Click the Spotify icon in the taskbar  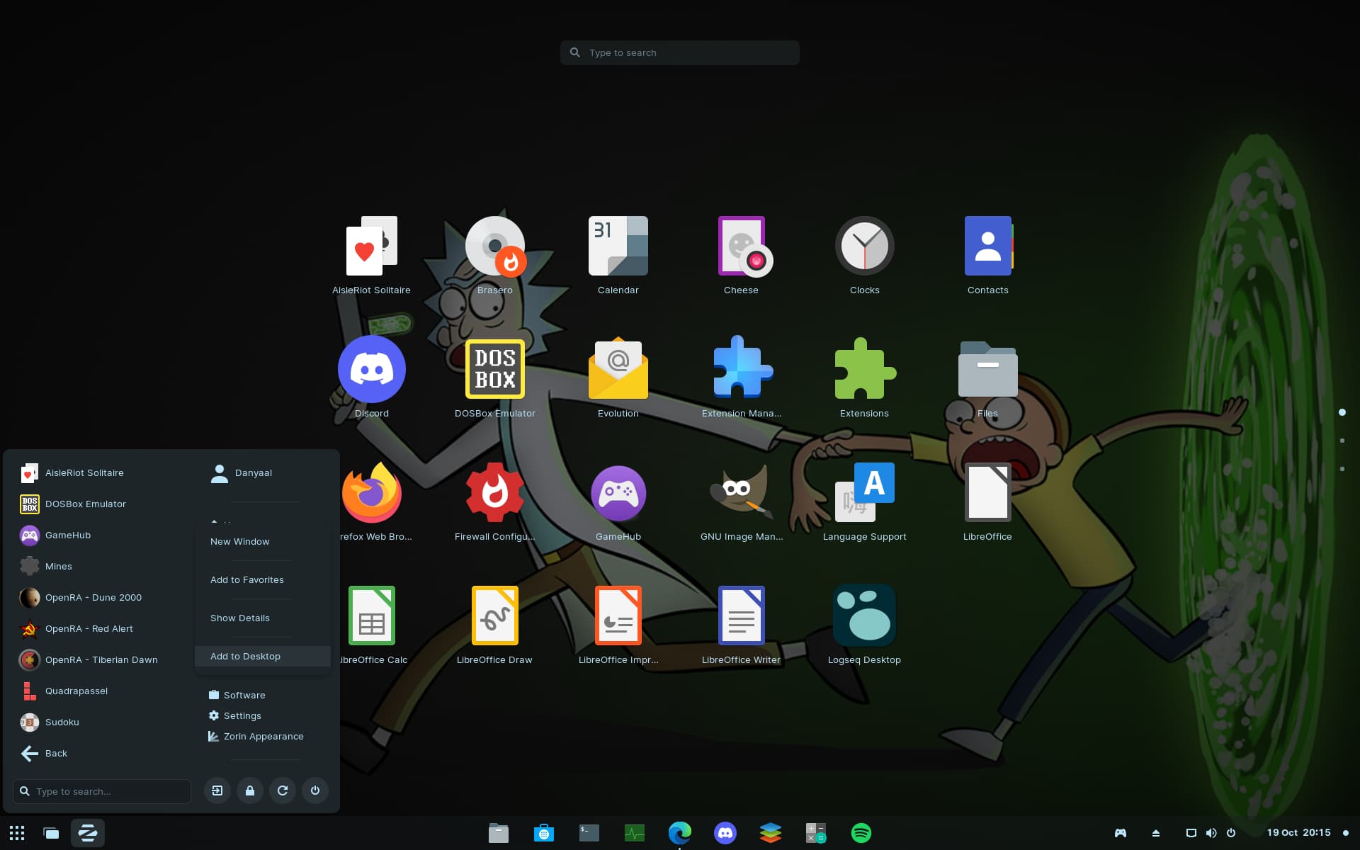click(x=861, y=833)
